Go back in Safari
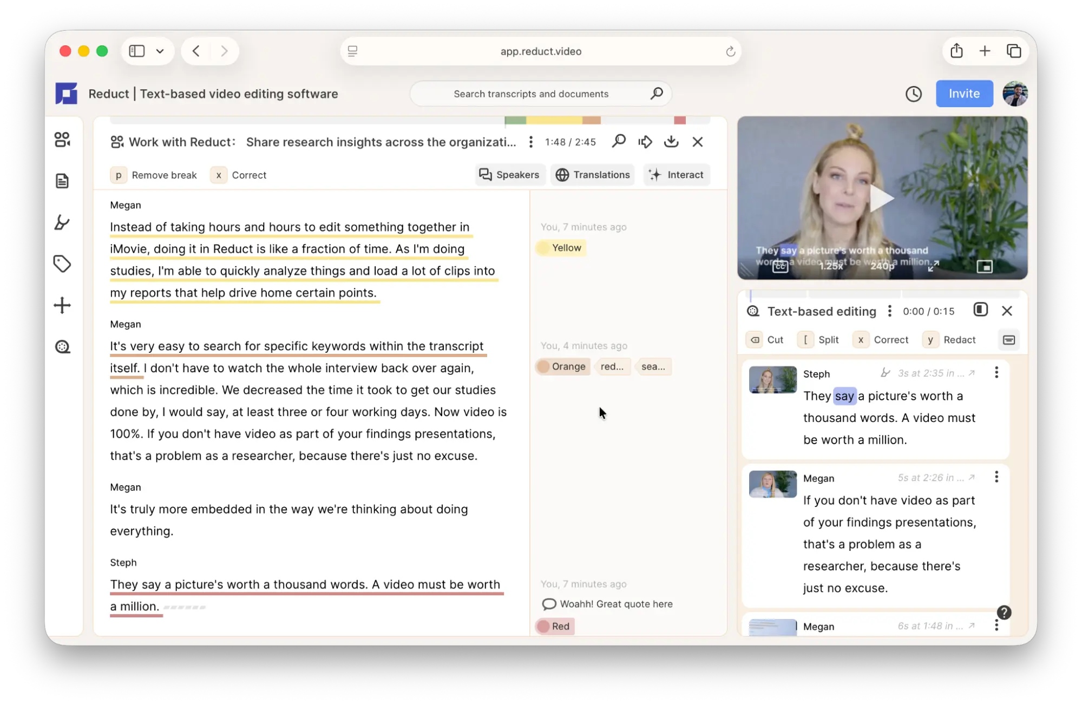 point(196,51)
